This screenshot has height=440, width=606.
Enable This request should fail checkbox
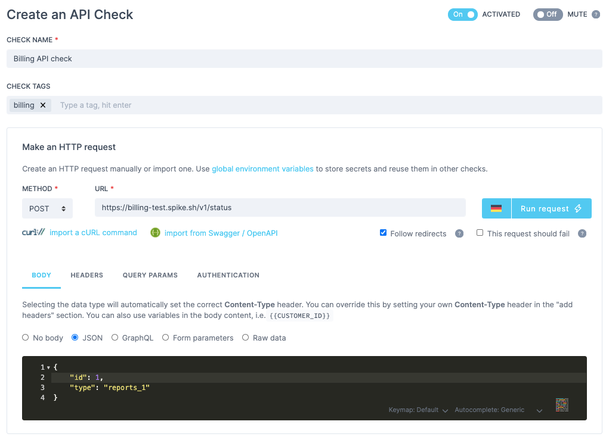click(480, 233)
